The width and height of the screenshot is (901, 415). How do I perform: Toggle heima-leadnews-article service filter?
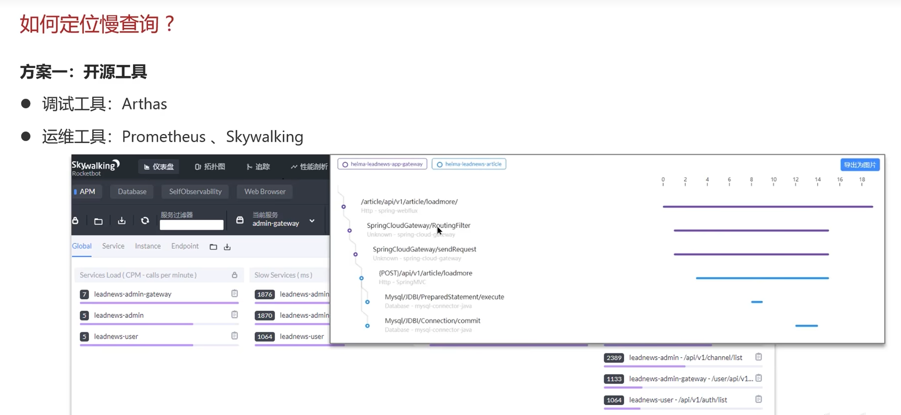(469, 164)
